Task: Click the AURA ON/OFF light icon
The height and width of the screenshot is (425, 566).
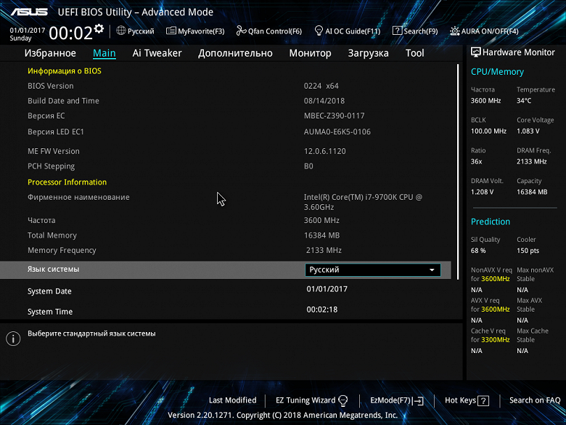Action: (x=454, y=31)
